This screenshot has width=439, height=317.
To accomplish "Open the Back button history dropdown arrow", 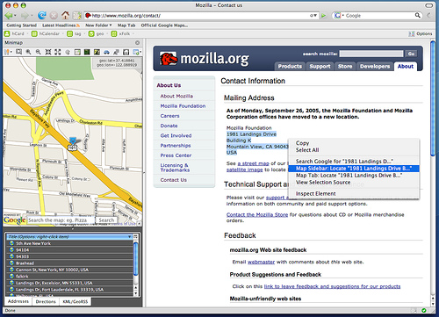I will [15, 16].
